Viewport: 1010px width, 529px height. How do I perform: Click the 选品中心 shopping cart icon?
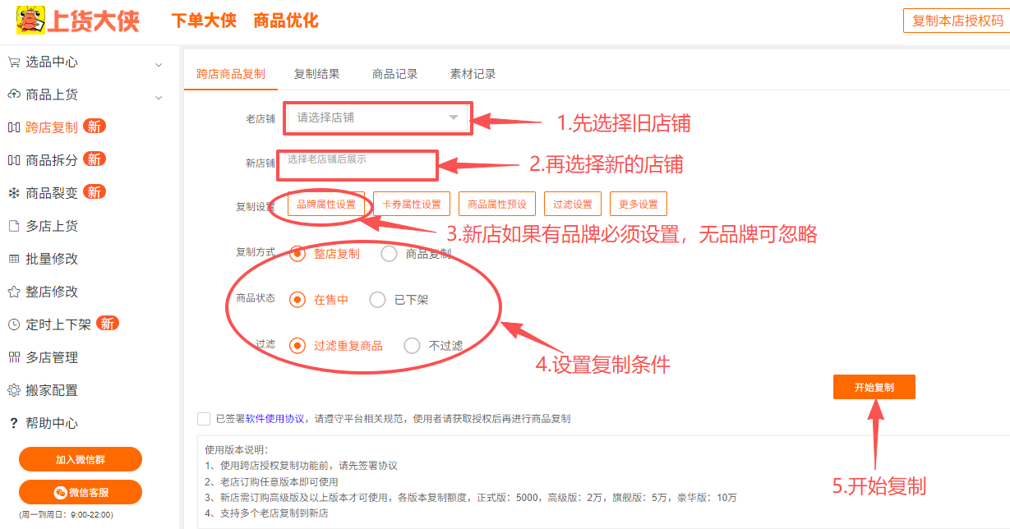(x=13, y=62)
